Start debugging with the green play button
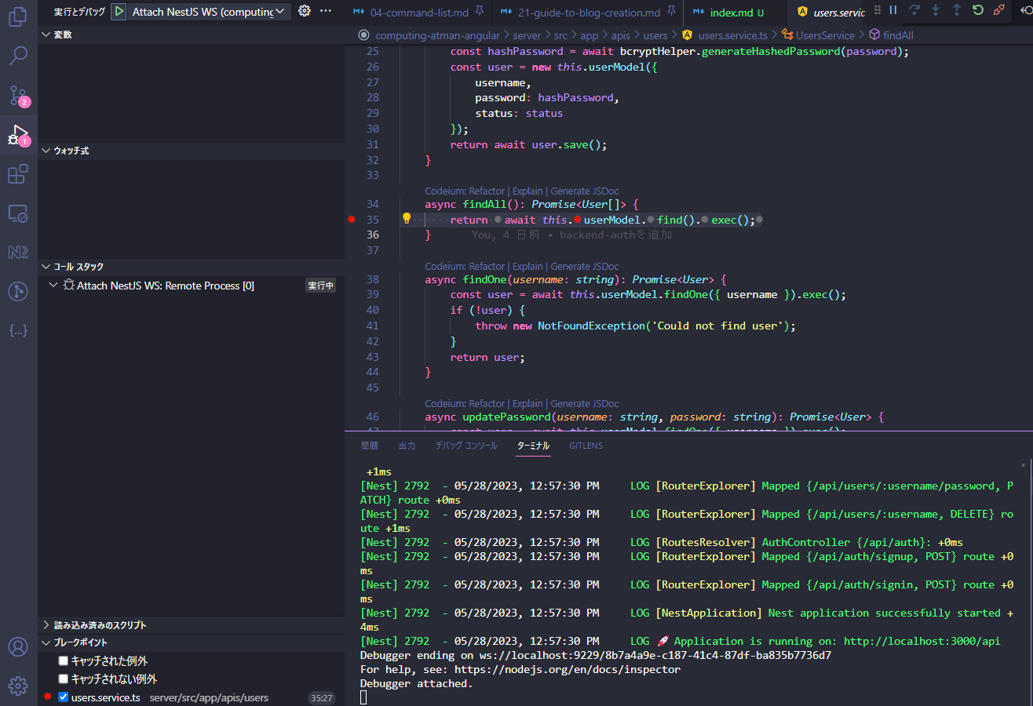The height and width of the screenshot is (706, 1033). coord(119,12)
